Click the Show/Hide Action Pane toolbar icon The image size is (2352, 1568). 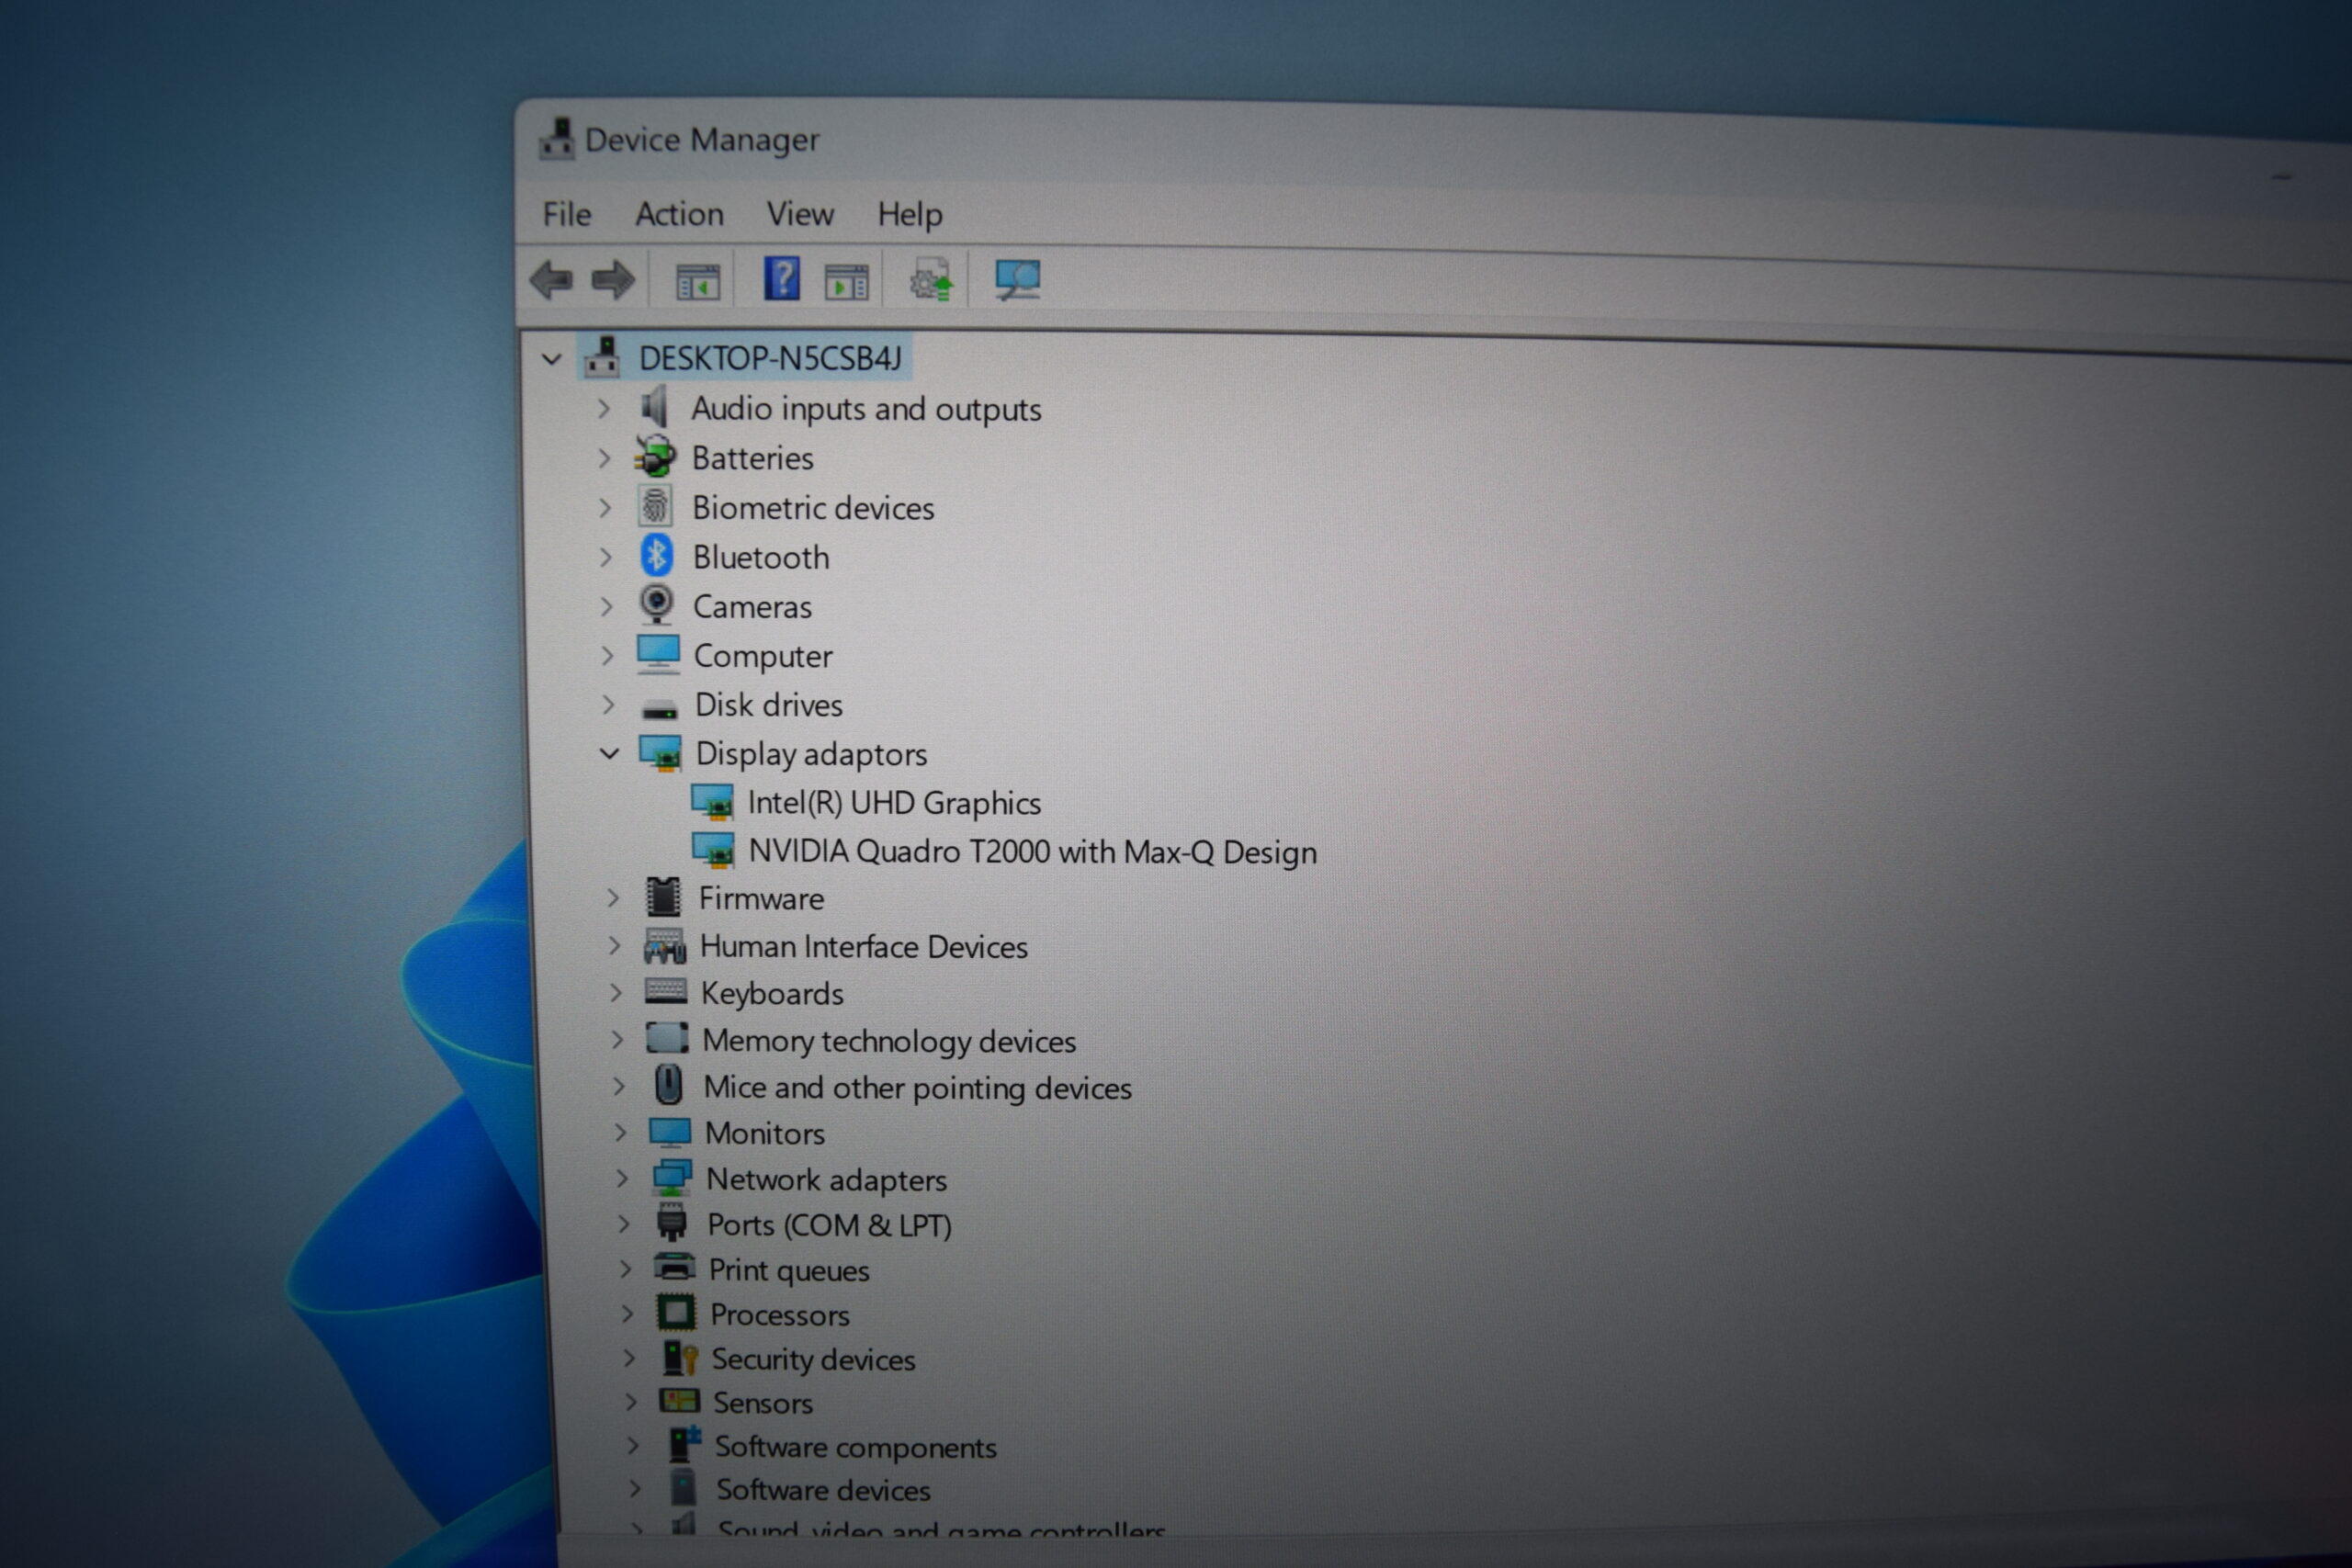click(846, 282)
